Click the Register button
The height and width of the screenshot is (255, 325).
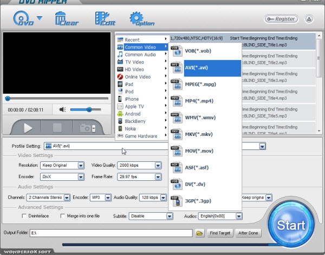(281, 19)
